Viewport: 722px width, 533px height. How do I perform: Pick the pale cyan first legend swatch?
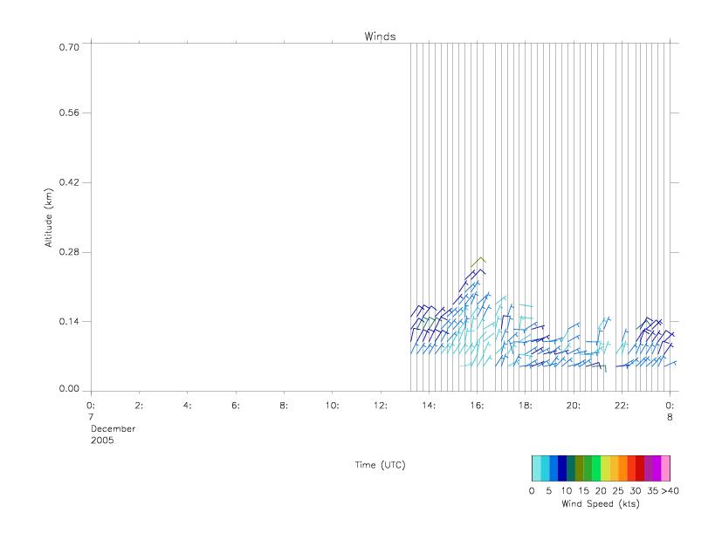(x=536, y=468)
